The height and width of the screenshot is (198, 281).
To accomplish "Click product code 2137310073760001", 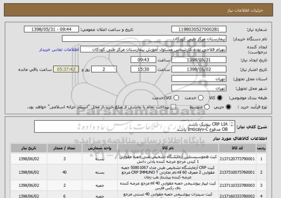I will pos(237,172).
